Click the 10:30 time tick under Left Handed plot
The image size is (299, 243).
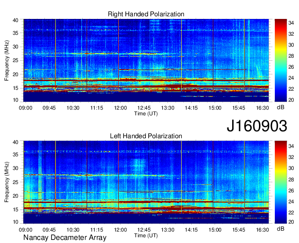point(73,230)
